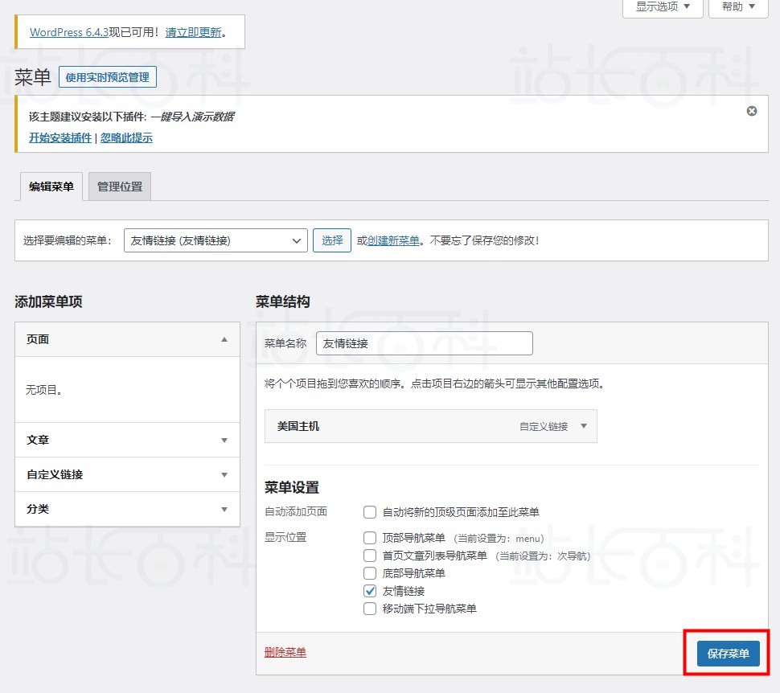Open the WordPress 6.4.3 link

[x=69, y=32]
